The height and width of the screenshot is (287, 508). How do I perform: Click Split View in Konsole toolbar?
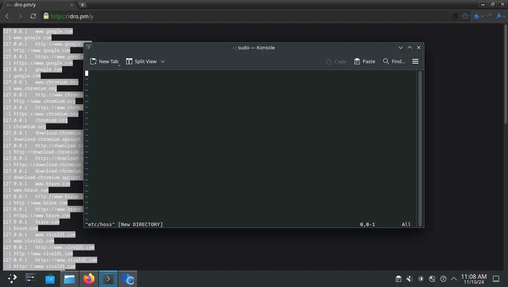pyautogui.click(x=141, y=61)
